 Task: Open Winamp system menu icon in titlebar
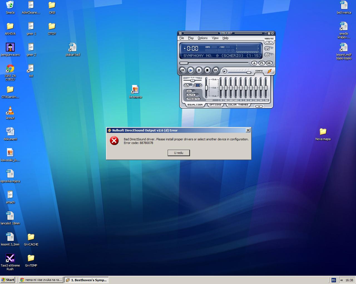click(180, 33)
